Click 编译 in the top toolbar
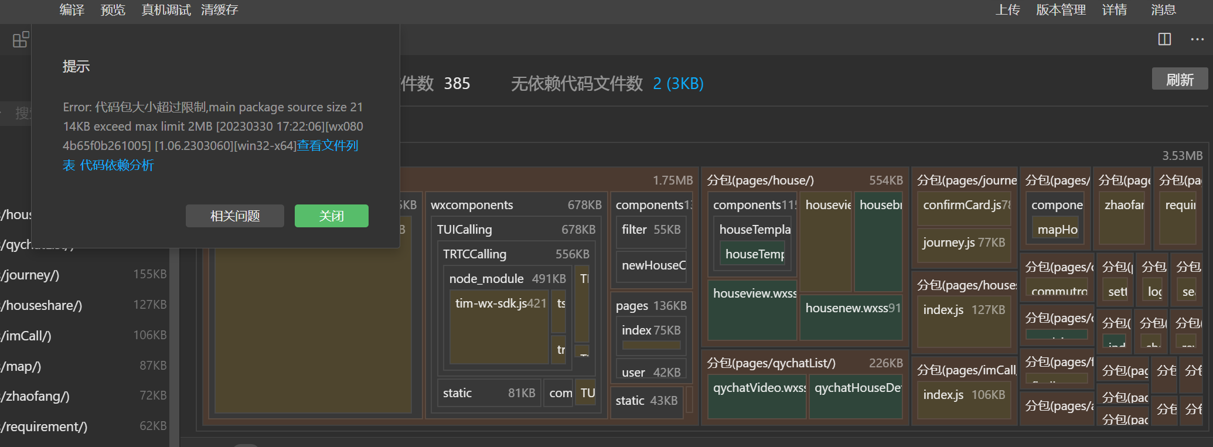This screenshot has height=447, width=1213. coord(72,10)
